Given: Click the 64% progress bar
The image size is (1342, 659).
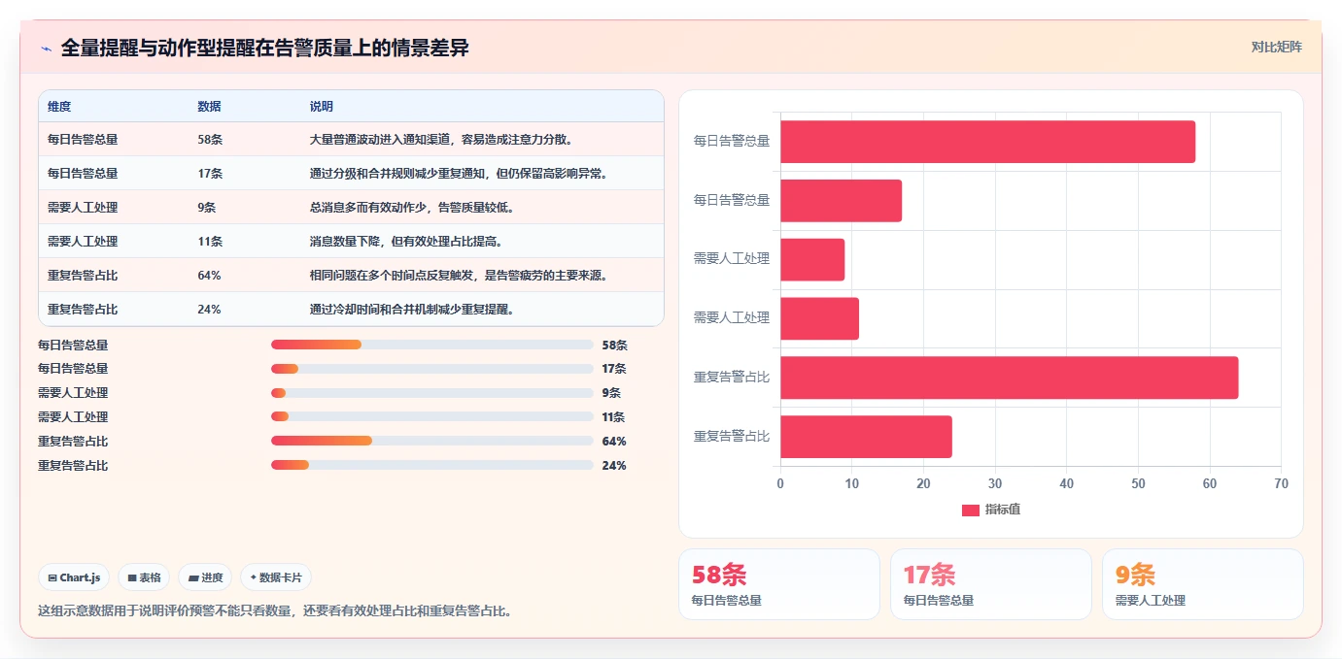Looking at the screenshot, I should [431, 442].
